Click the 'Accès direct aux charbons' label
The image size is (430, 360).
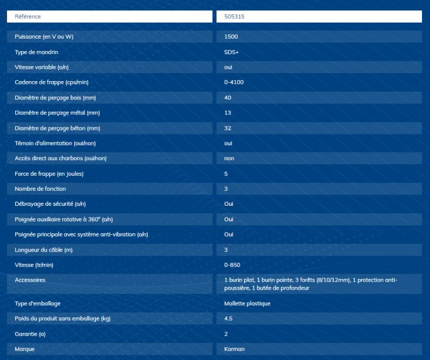pos(61,159)
